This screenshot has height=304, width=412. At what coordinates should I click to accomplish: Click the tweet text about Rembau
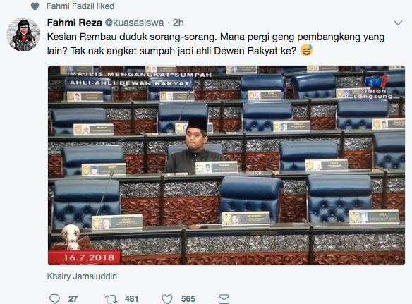pos(216,44)
